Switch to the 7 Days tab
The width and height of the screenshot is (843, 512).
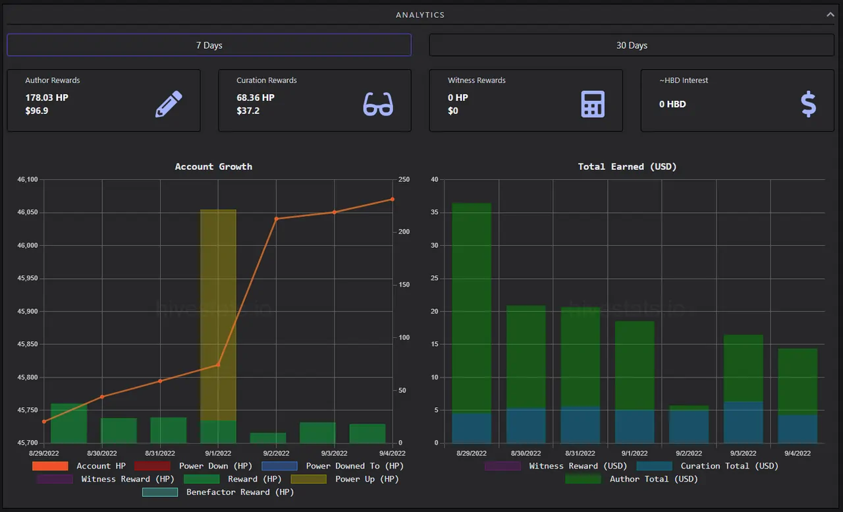pos(209,45)
